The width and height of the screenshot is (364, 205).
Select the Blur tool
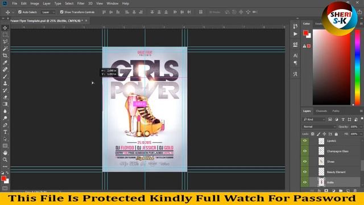tap(5, 111)
